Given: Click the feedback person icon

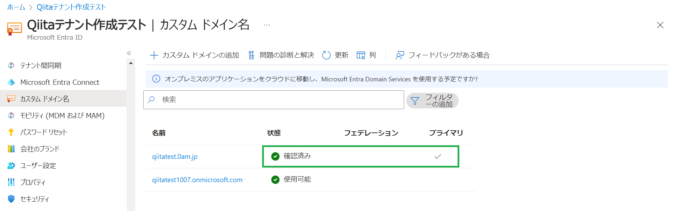Looking at the screenshot, I should tap(400, 55).
